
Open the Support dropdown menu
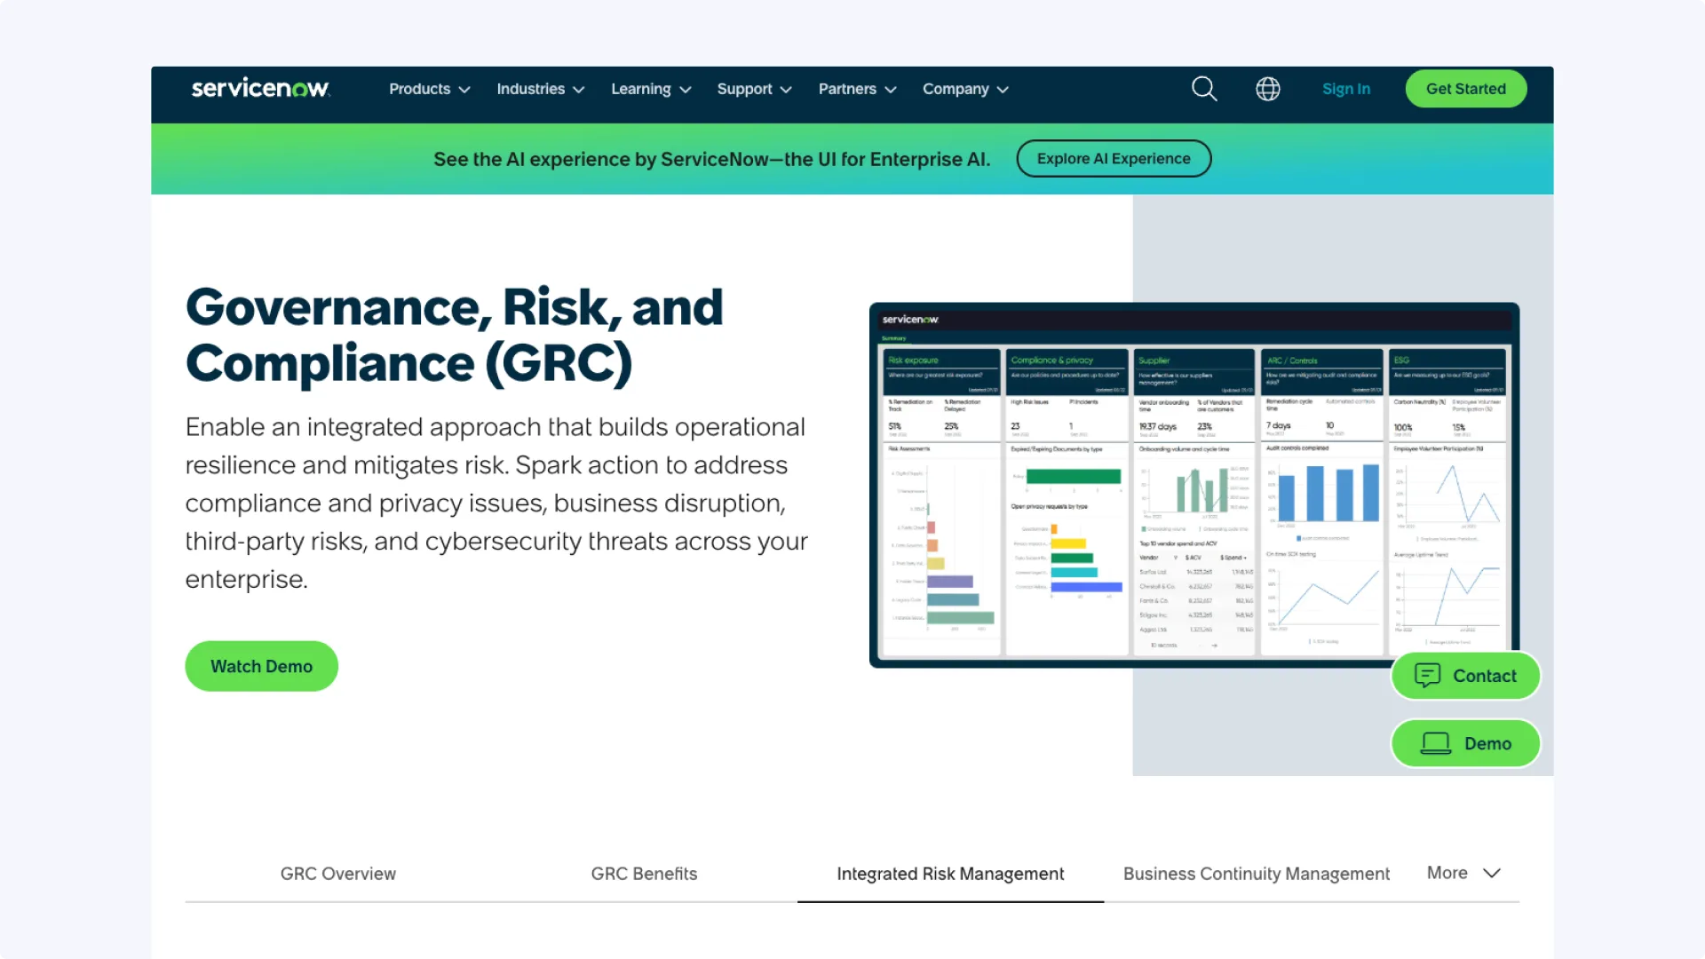tap(754, 89)
